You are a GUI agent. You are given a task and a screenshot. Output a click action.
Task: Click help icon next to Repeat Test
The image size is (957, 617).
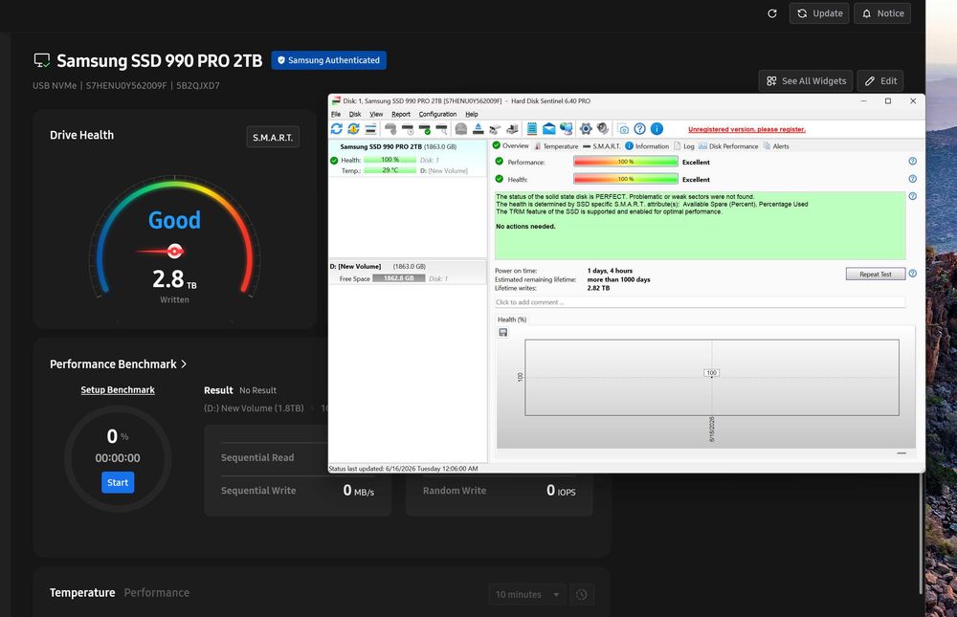[x=912, y=274]
